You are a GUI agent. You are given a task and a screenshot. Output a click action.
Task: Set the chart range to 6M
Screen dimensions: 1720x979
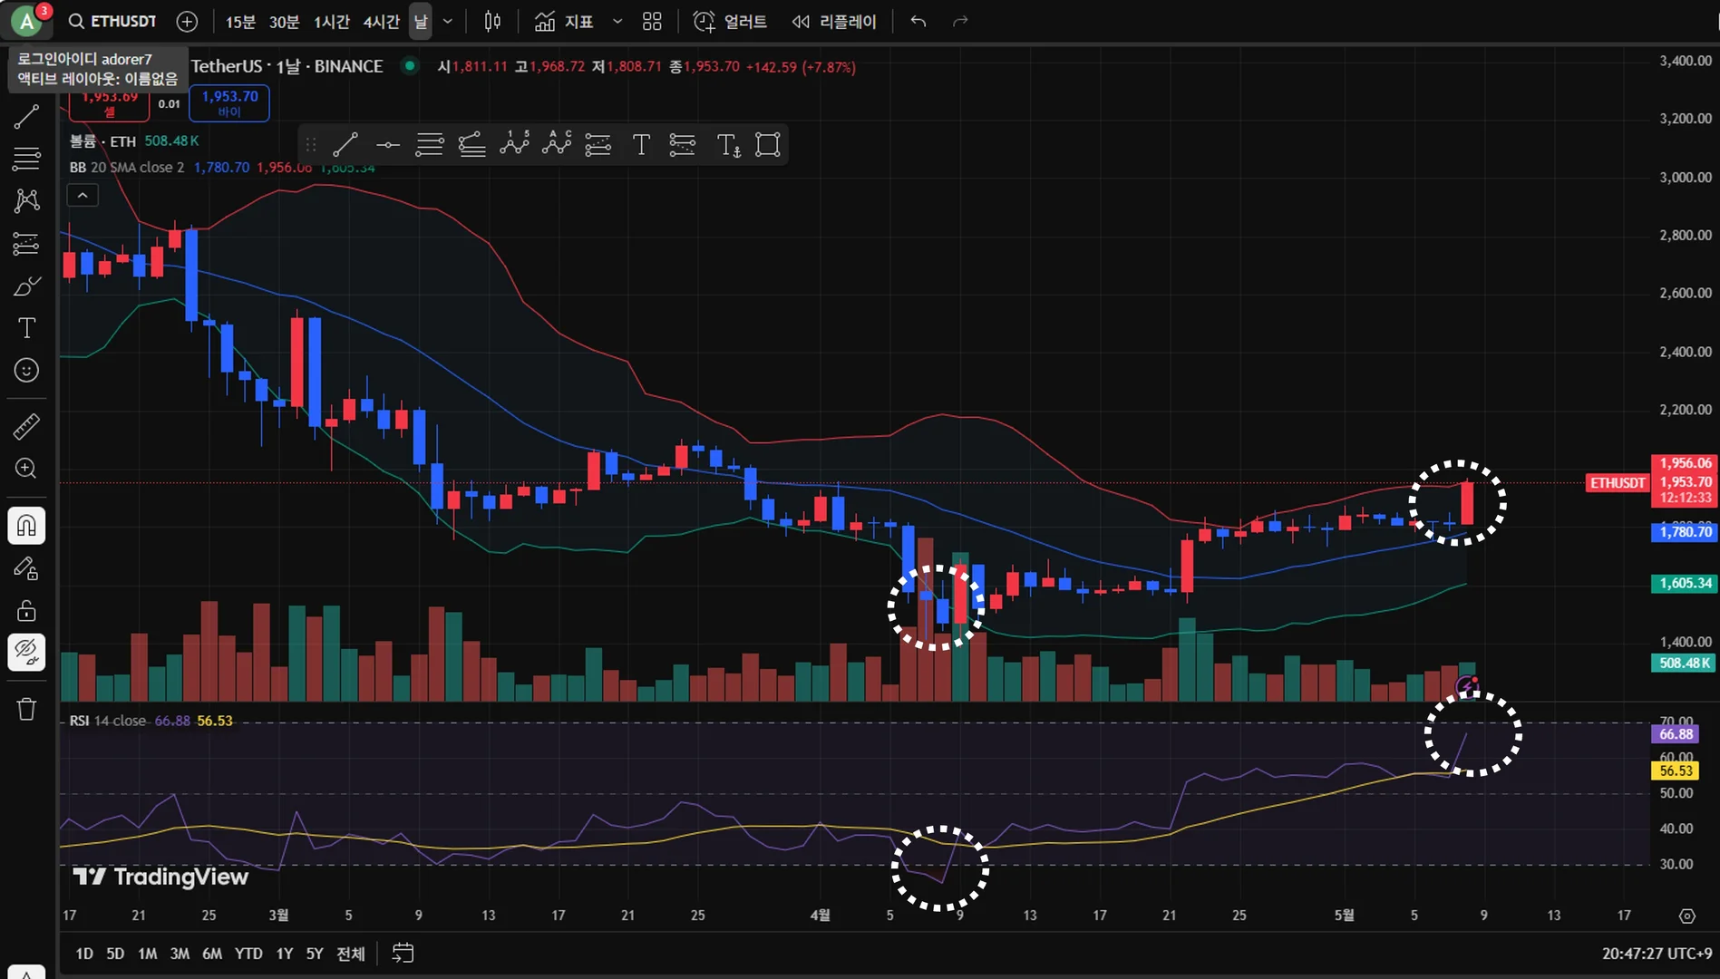click(212, 954)
